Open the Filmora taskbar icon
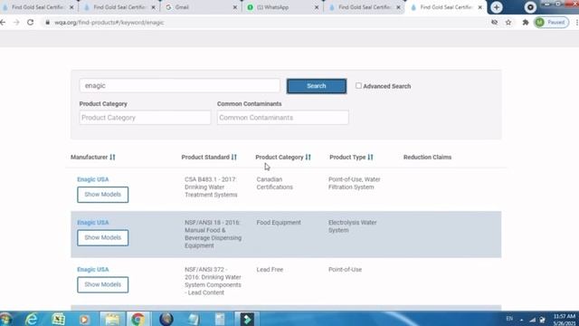This screenshot has height=326, width=579. (247, 319)
